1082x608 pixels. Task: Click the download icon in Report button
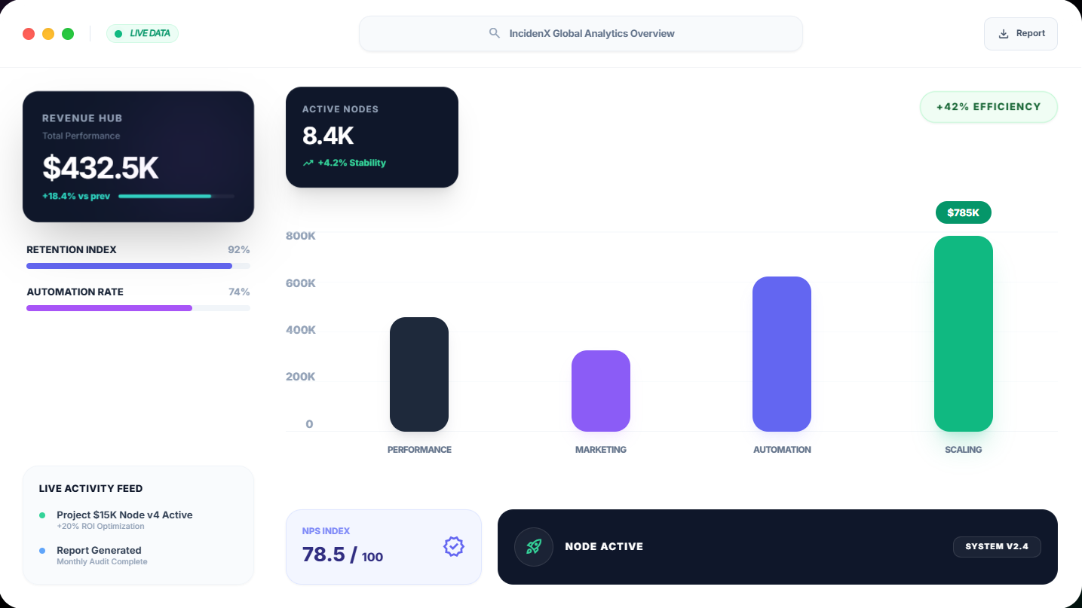coord(1004,34)
